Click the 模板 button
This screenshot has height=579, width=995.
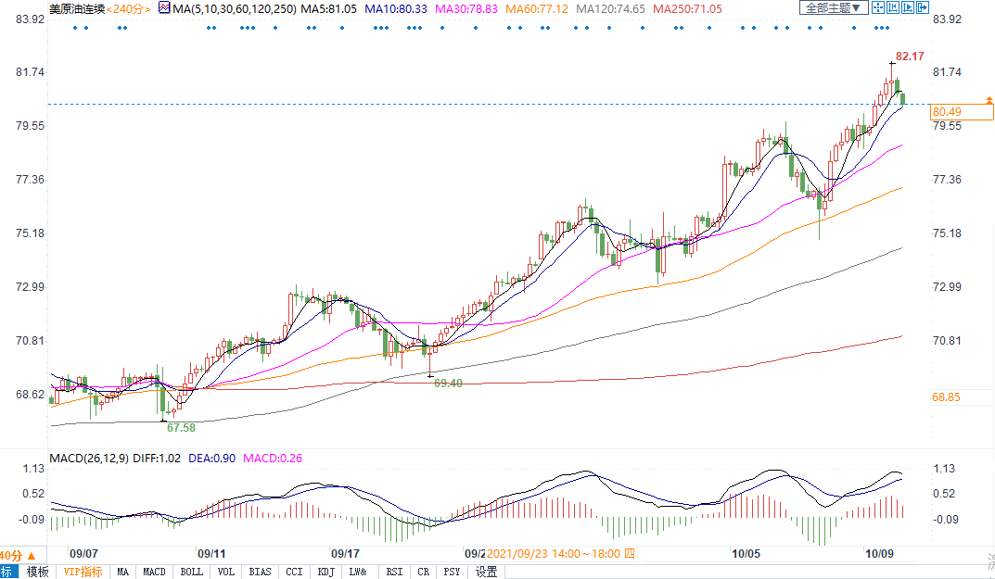[x=37, y=572]
